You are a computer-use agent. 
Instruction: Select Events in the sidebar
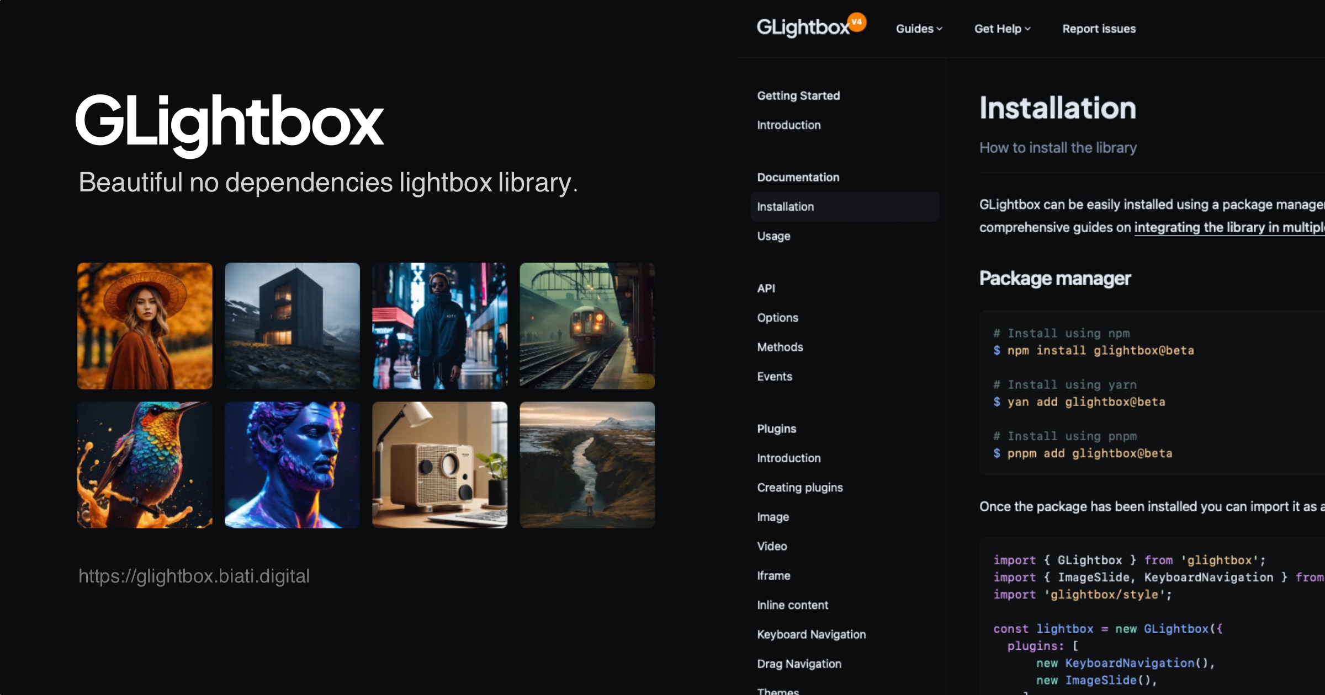point(775,376)
